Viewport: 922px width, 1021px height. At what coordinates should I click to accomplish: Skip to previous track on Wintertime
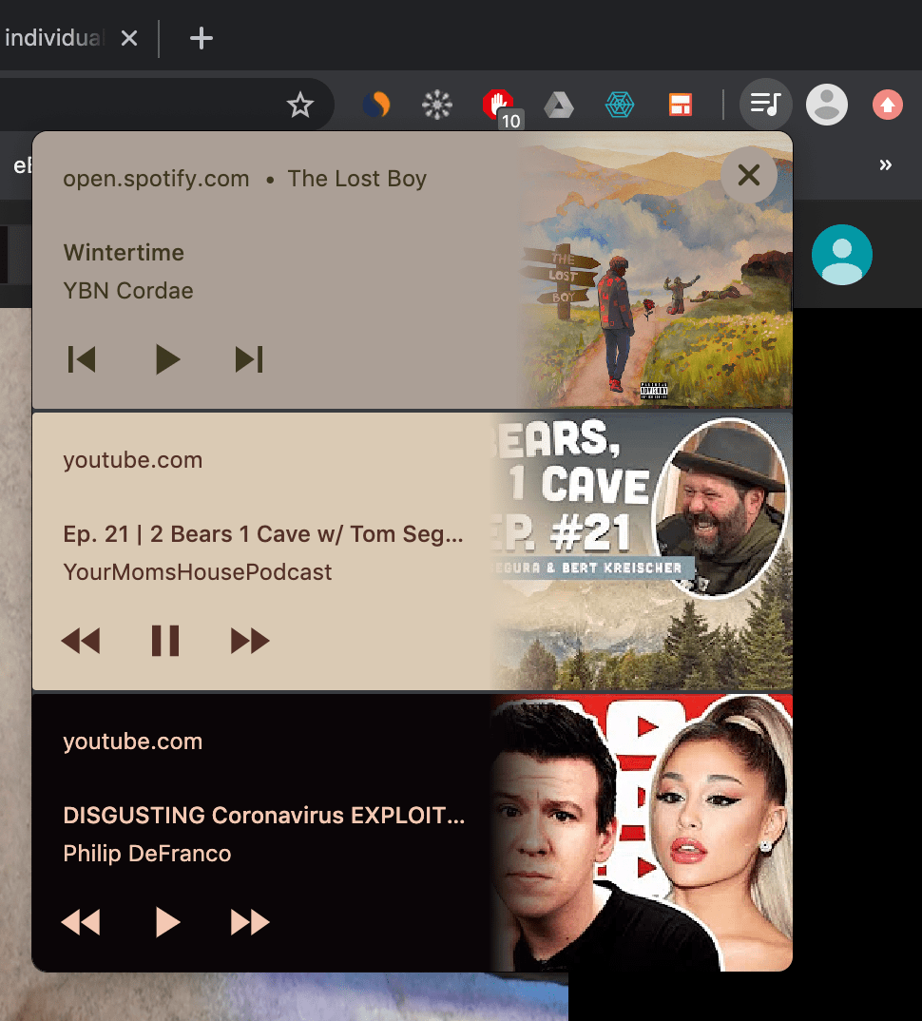(82, 359)
